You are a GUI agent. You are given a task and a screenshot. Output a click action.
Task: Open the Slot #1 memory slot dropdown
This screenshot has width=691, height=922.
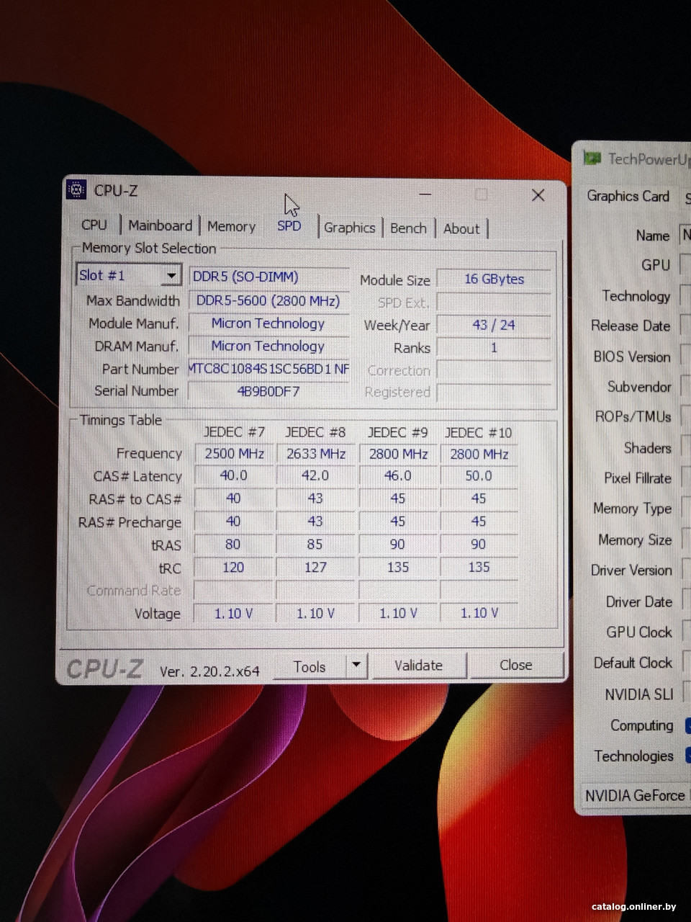click(x=128, y=275)
